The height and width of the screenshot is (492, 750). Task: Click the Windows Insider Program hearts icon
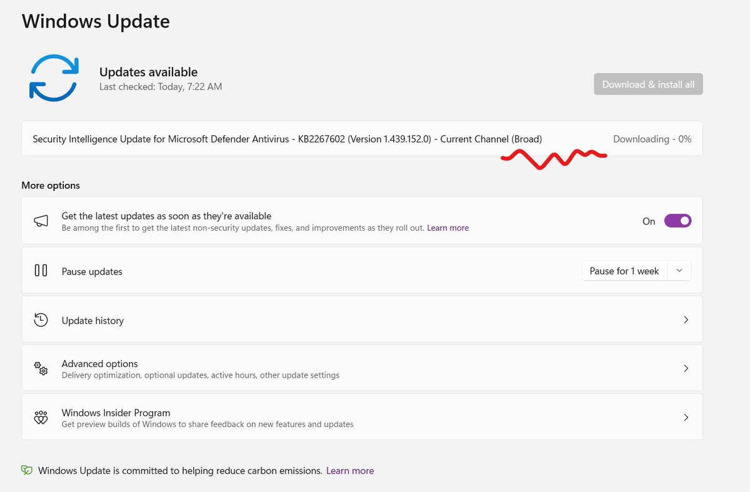pos(41,418)
